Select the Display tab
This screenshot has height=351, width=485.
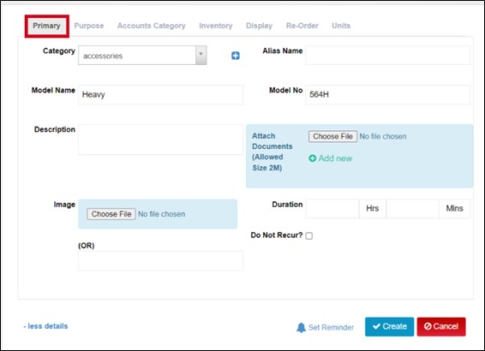click(259, 26)
